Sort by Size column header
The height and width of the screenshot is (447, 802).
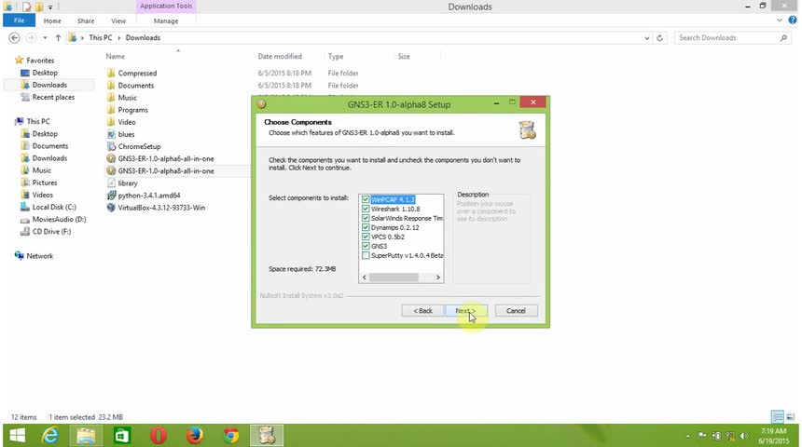point(404,56)
